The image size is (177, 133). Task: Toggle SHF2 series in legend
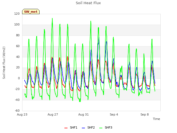(x=88, y=127)
